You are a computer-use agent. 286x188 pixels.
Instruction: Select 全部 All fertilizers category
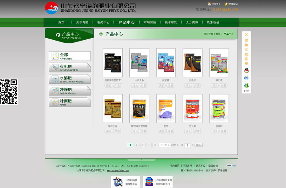[70, 56]
